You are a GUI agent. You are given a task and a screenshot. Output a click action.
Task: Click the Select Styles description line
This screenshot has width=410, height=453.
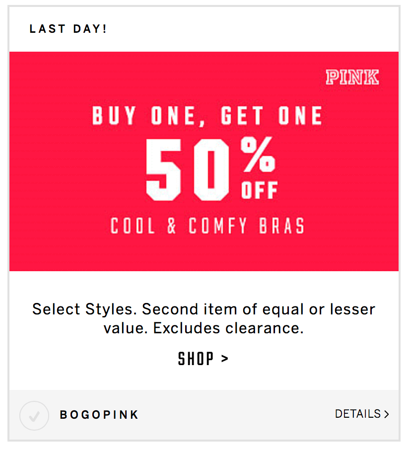204,309
